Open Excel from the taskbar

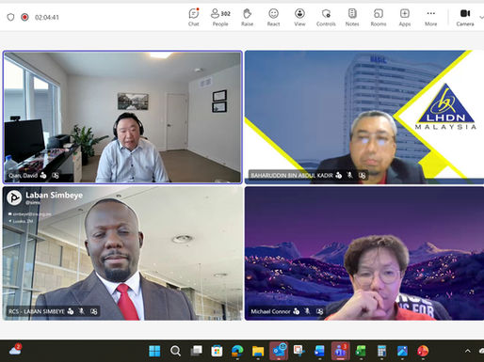pos(361,351)
